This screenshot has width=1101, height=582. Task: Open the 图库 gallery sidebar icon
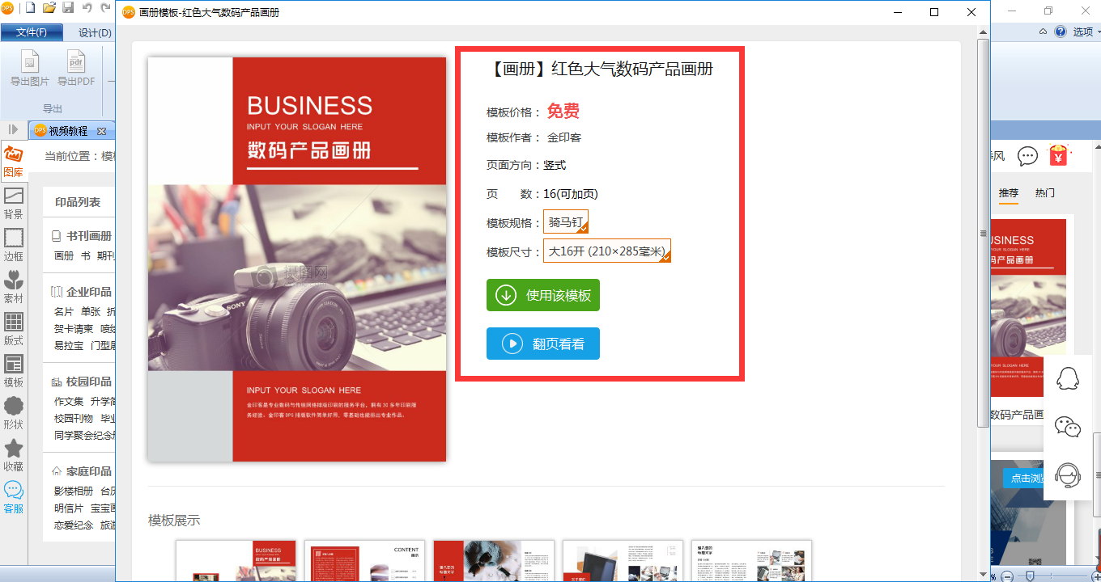pos(14,161)
